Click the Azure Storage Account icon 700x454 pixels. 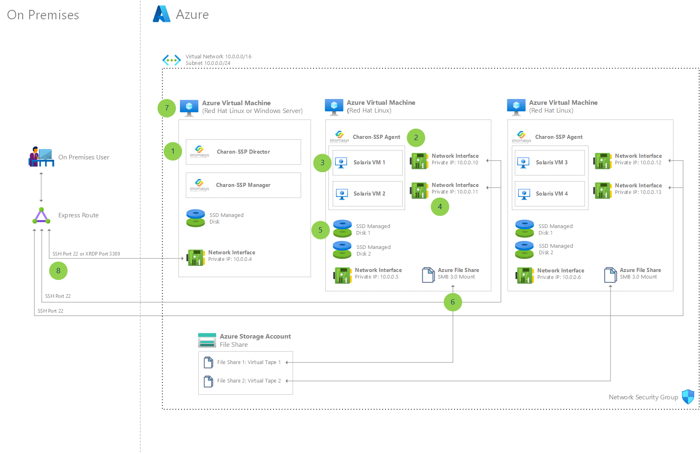pos(207,341)
